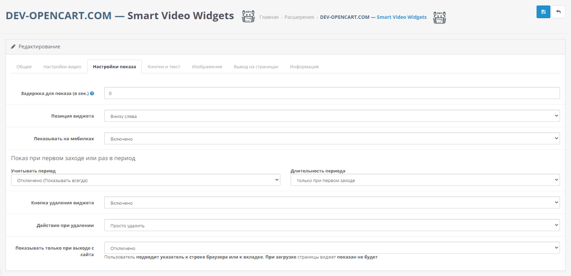Click the help icon beside delay label

tap(92, 93)
